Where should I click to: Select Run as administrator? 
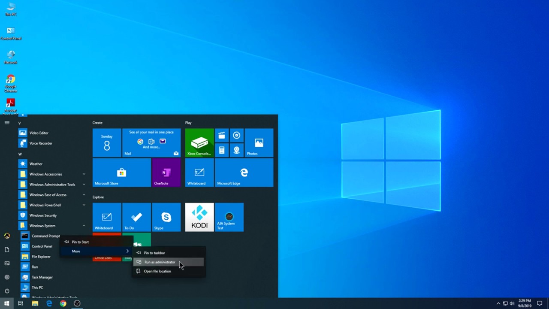coord(169,262)
